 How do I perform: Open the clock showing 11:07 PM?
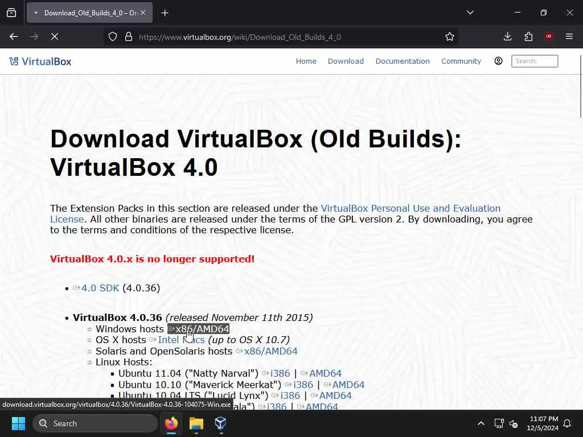[543, 423]
